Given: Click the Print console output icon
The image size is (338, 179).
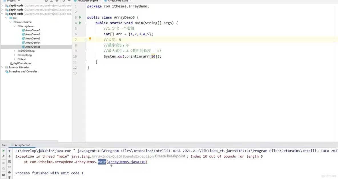Looking at the screenshot, I should [x=9, y=172].
